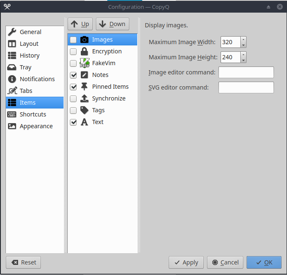Click the Shortcuts keyboard icon
Screen dimensions: 287x275
pyautogui.click(x=12, y=114)
